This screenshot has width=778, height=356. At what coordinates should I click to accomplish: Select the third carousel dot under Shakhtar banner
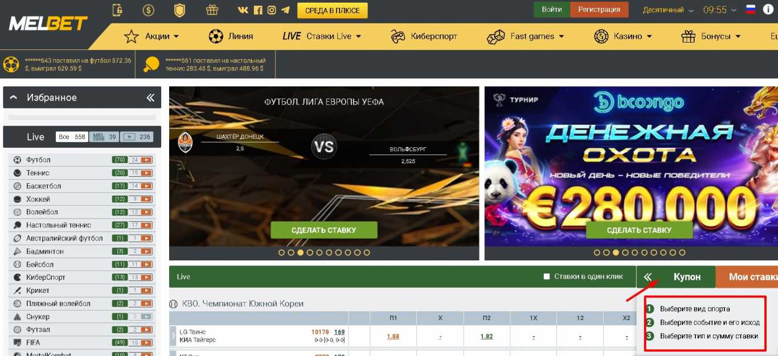click(x=300, y=252)
